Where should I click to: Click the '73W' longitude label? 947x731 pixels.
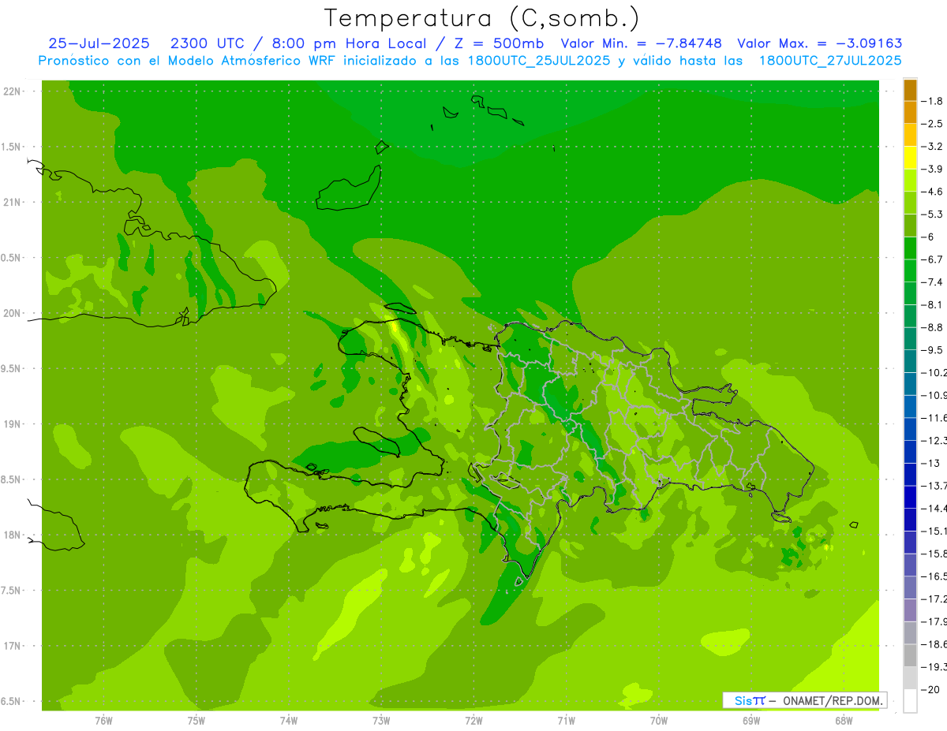381,721
